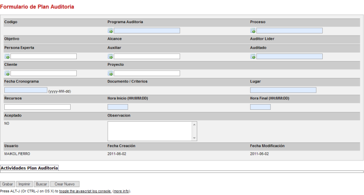Click inside the Observacion text area
This screenshot has width=364, height=195.
149,131
